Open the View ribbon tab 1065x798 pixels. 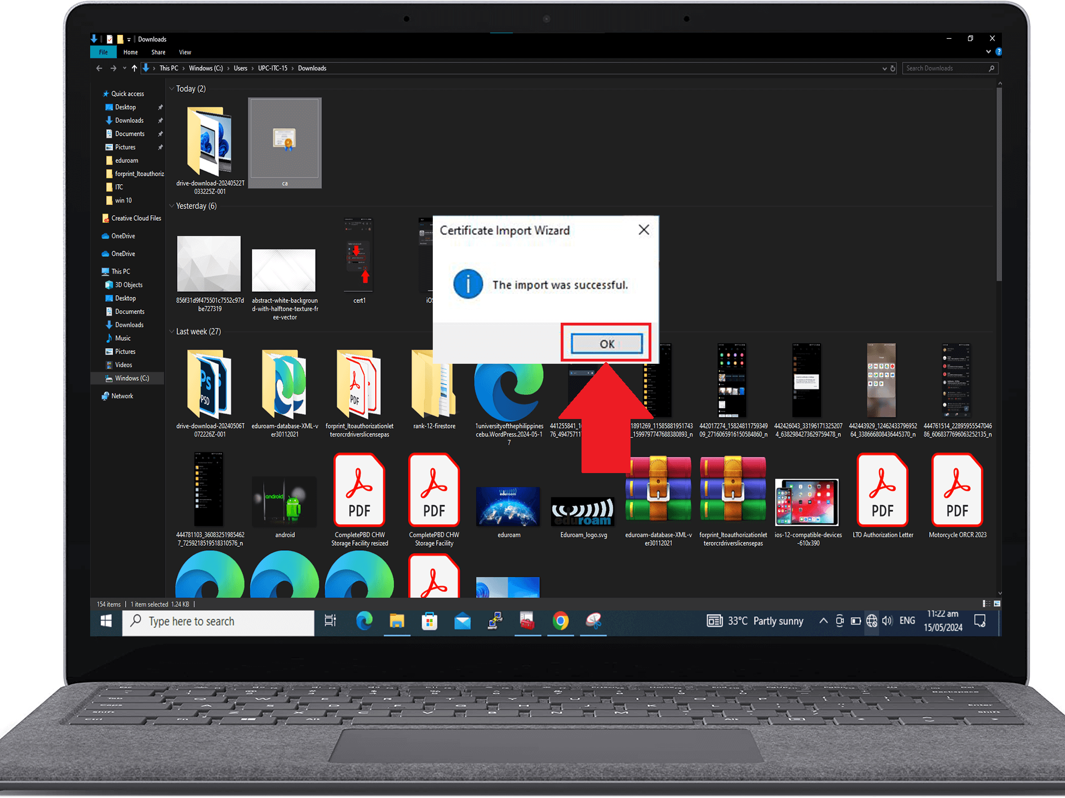point(185,52)
